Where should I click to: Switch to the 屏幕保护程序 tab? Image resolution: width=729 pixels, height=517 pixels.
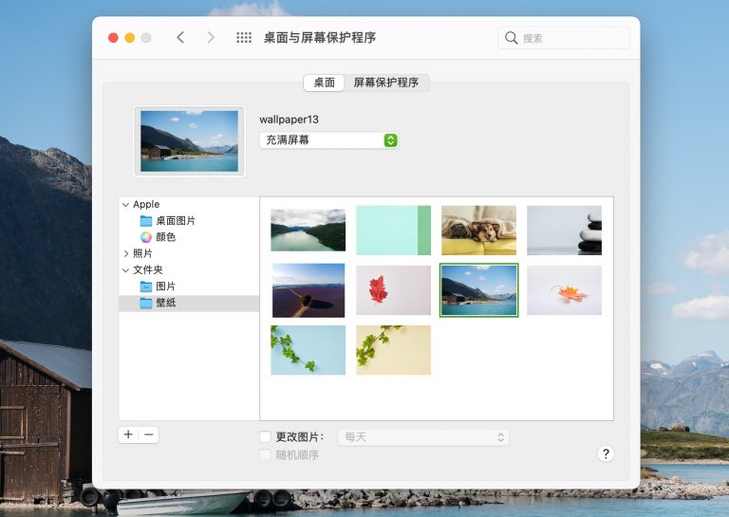386,83
